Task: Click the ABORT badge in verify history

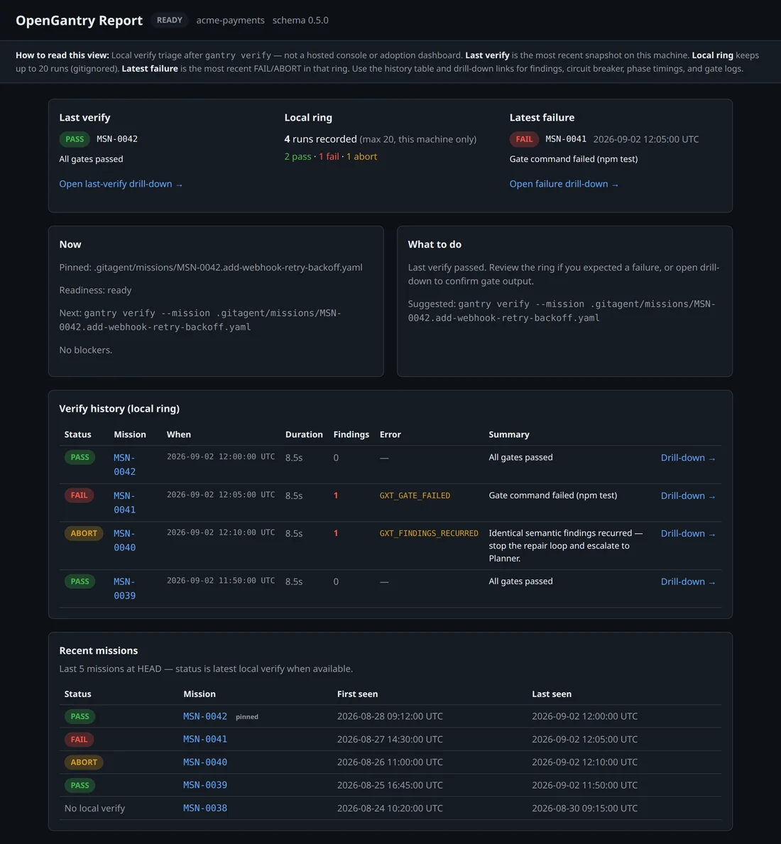Action: 84,533
